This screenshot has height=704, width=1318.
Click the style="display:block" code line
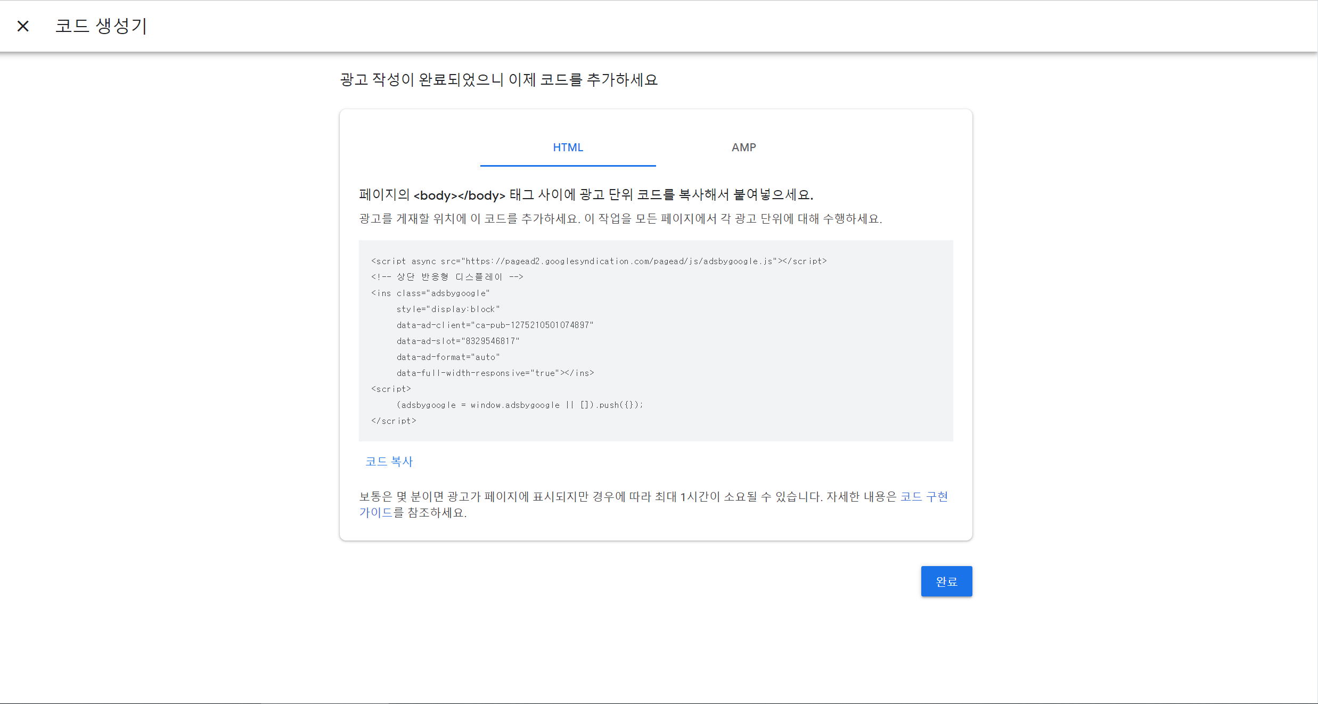point(448,309)
